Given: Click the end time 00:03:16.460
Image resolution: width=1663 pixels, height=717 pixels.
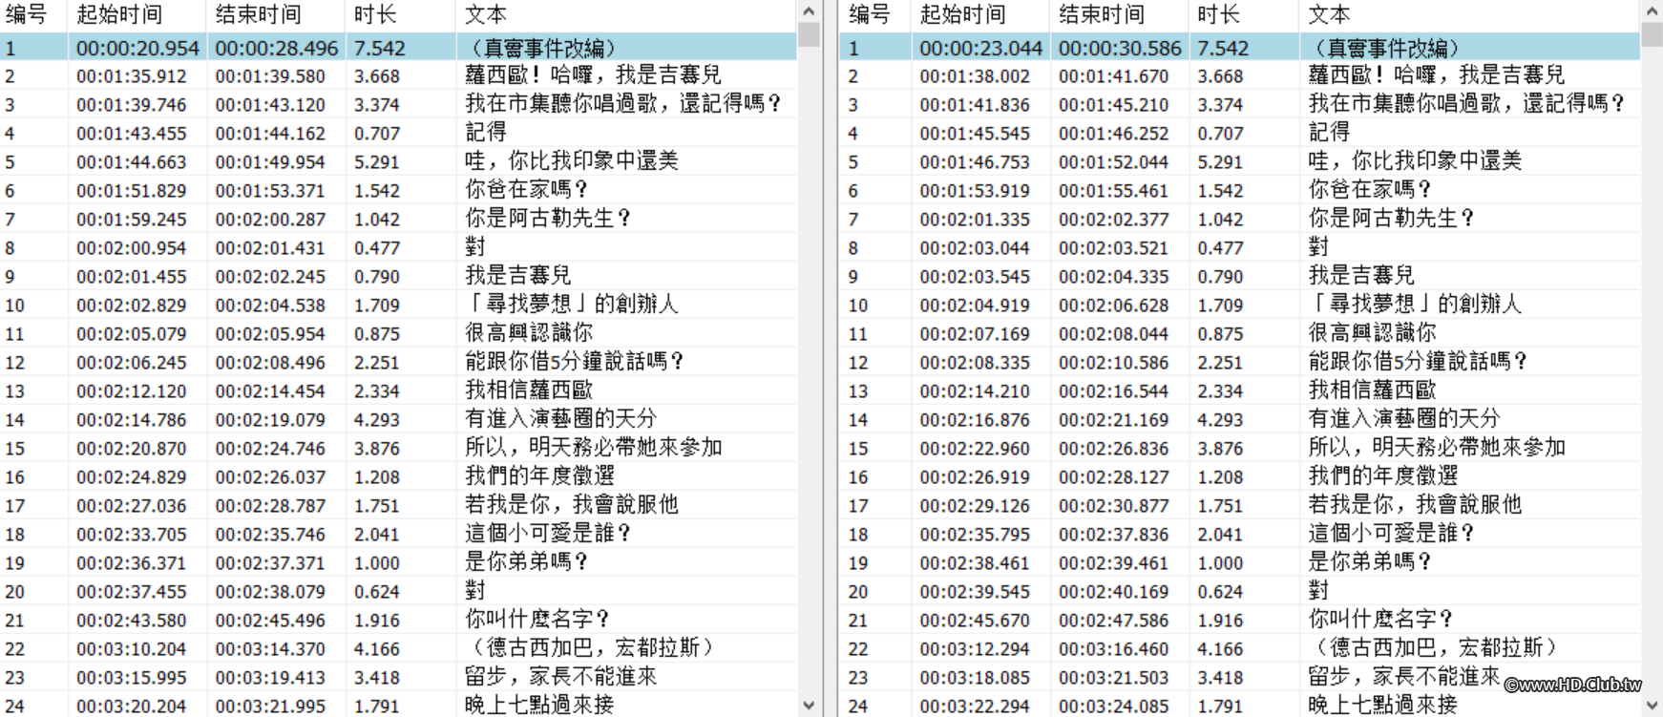Looking at the screenshot, I should pos(1114,649).
